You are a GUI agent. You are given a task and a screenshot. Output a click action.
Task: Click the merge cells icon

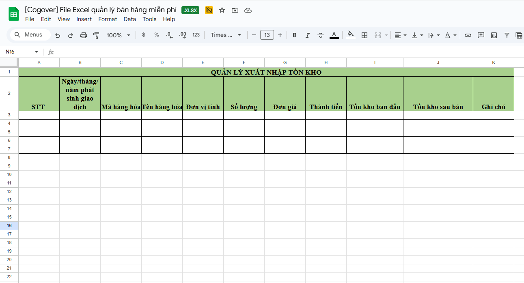click(377, 35)
